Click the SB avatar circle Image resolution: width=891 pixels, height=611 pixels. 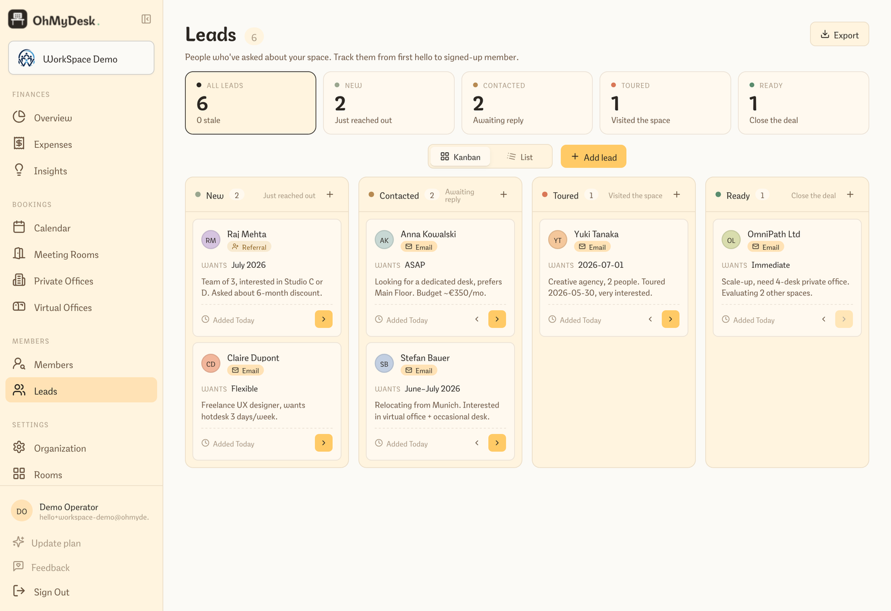coord(384,364)
